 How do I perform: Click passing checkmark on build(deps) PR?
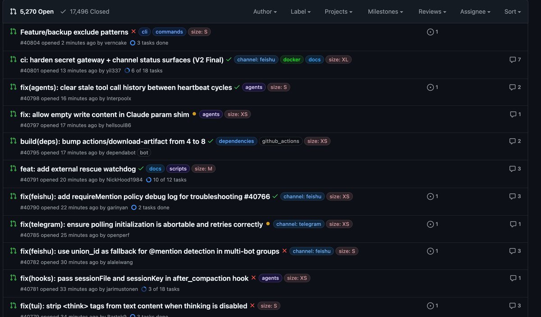click(211, 141)
